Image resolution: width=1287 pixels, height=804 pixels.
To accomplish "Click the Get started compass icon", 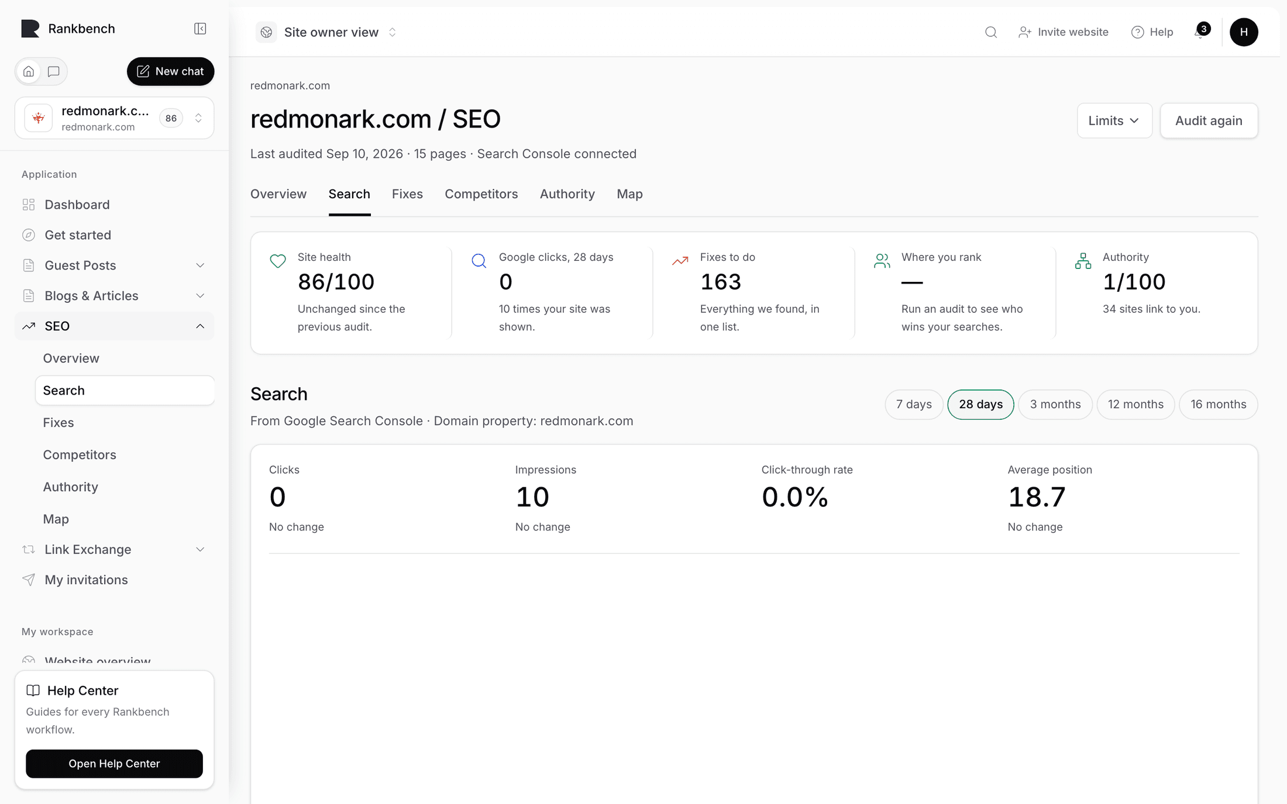I will pos(29,235).
